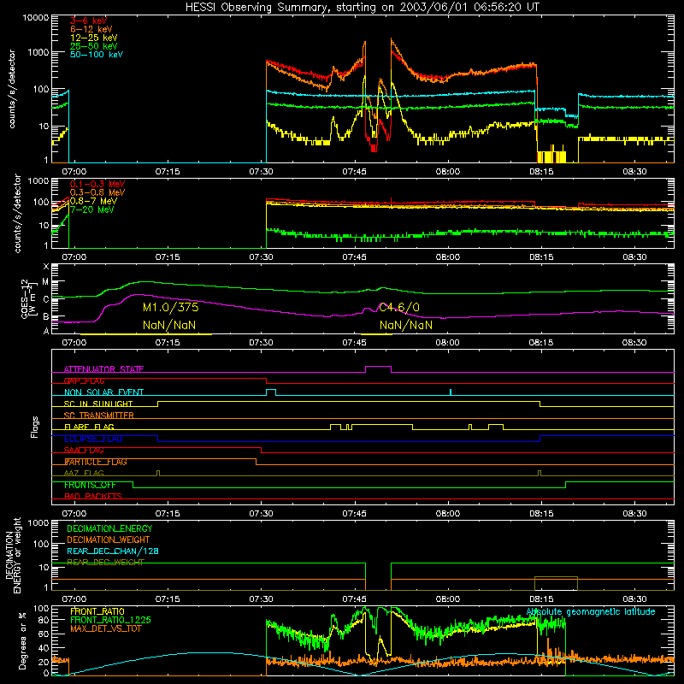Screen dimensions: 684x684
Task: Click the DECIMATION_WEIGHT legend label
Action: point(109,540)
